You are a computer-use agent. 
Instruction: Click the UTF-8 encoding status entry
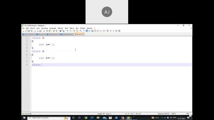tap(174, 114)
